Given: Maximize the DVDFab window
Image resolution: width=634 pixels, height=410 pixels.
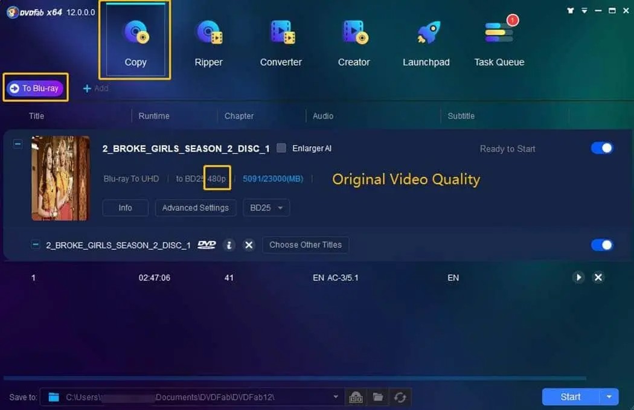Looking at the screenshot, I should tap(612, 10).
